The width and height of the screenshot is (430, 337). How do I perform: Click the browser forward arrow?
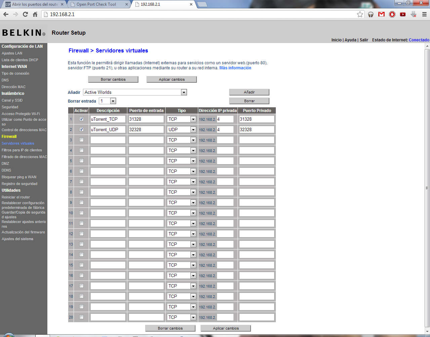pyautogui.click(x=15, y=14)
